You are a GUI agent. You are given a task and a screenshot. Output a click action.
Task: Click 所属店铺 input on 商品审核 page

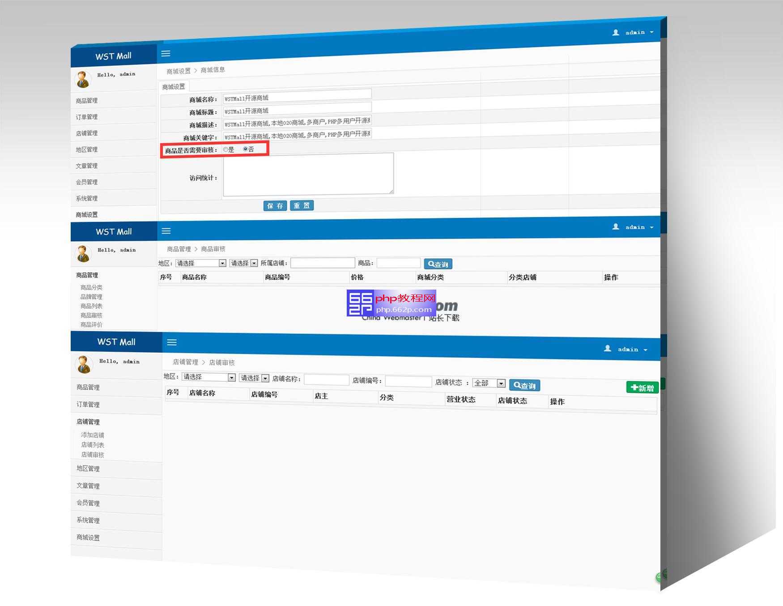[x=323, y=263]
